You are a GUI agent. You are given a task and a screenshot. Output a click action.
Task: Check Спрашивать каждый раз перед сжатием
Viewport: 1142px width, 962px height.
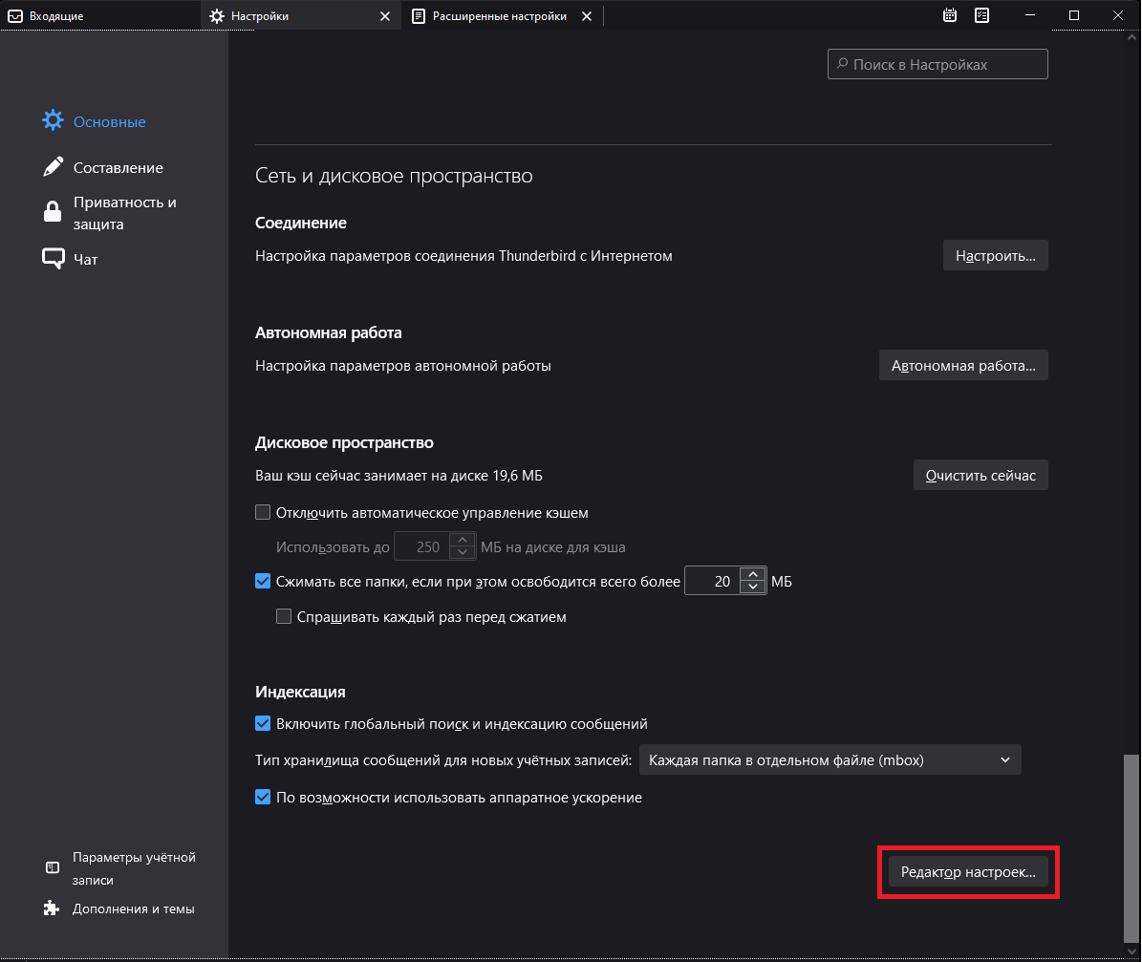pyautogui.click(x=284, y=617)
